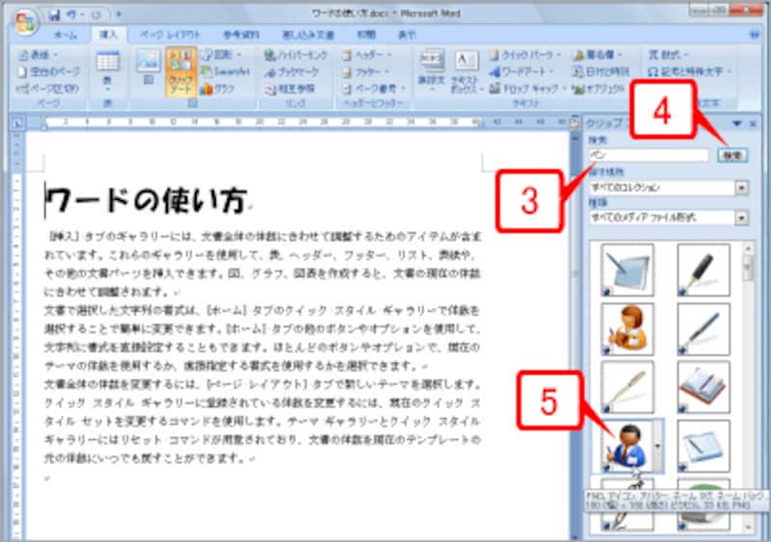Screen dimensions: 771x542
Task: Insert a SmartArt graphic
Action: tap(226, 72)
